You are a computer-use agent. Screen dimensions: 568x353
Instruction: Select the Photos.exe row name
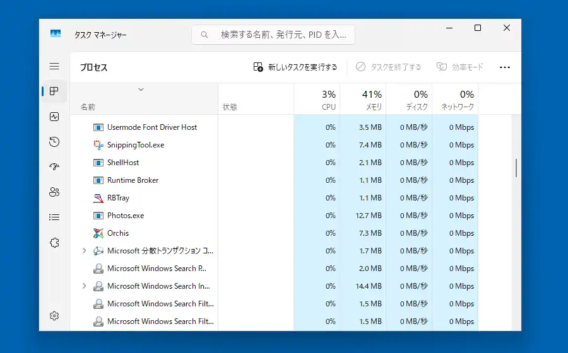(x=126, y=216)
